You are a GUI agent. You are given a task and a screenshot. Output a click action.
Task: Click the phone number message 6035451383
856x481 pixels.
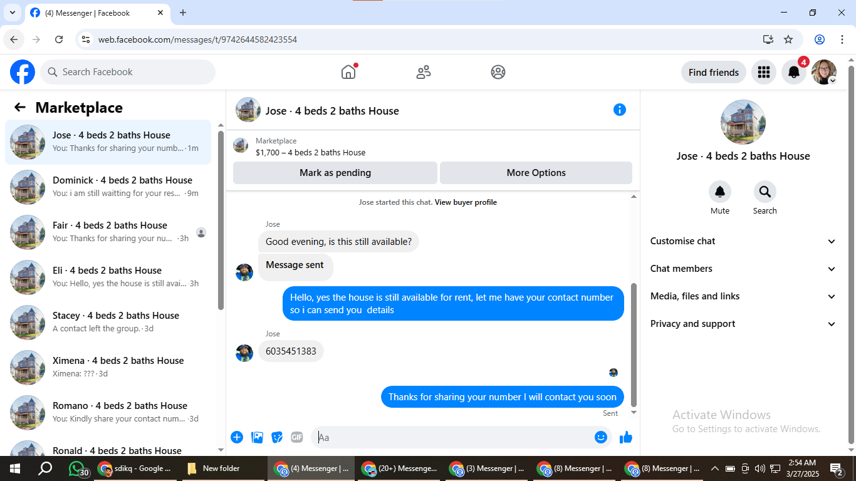291,351
